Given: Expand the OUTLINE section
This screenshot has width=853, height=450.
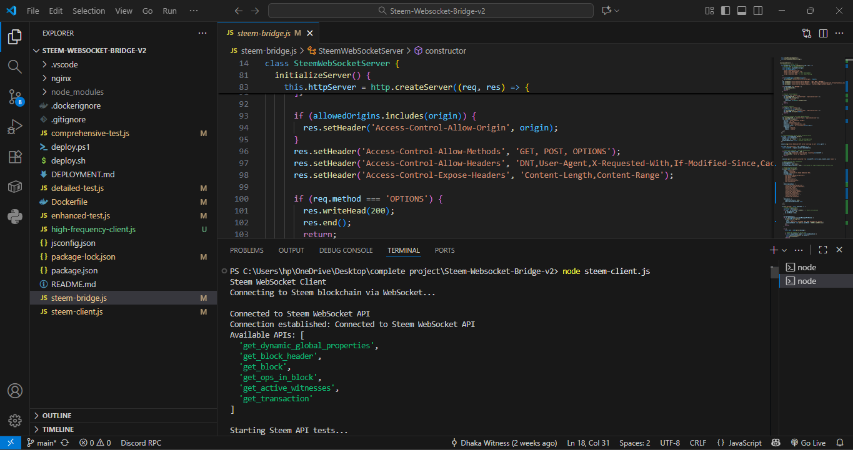Looking at the screenshot, I should [x=56, y=416].
